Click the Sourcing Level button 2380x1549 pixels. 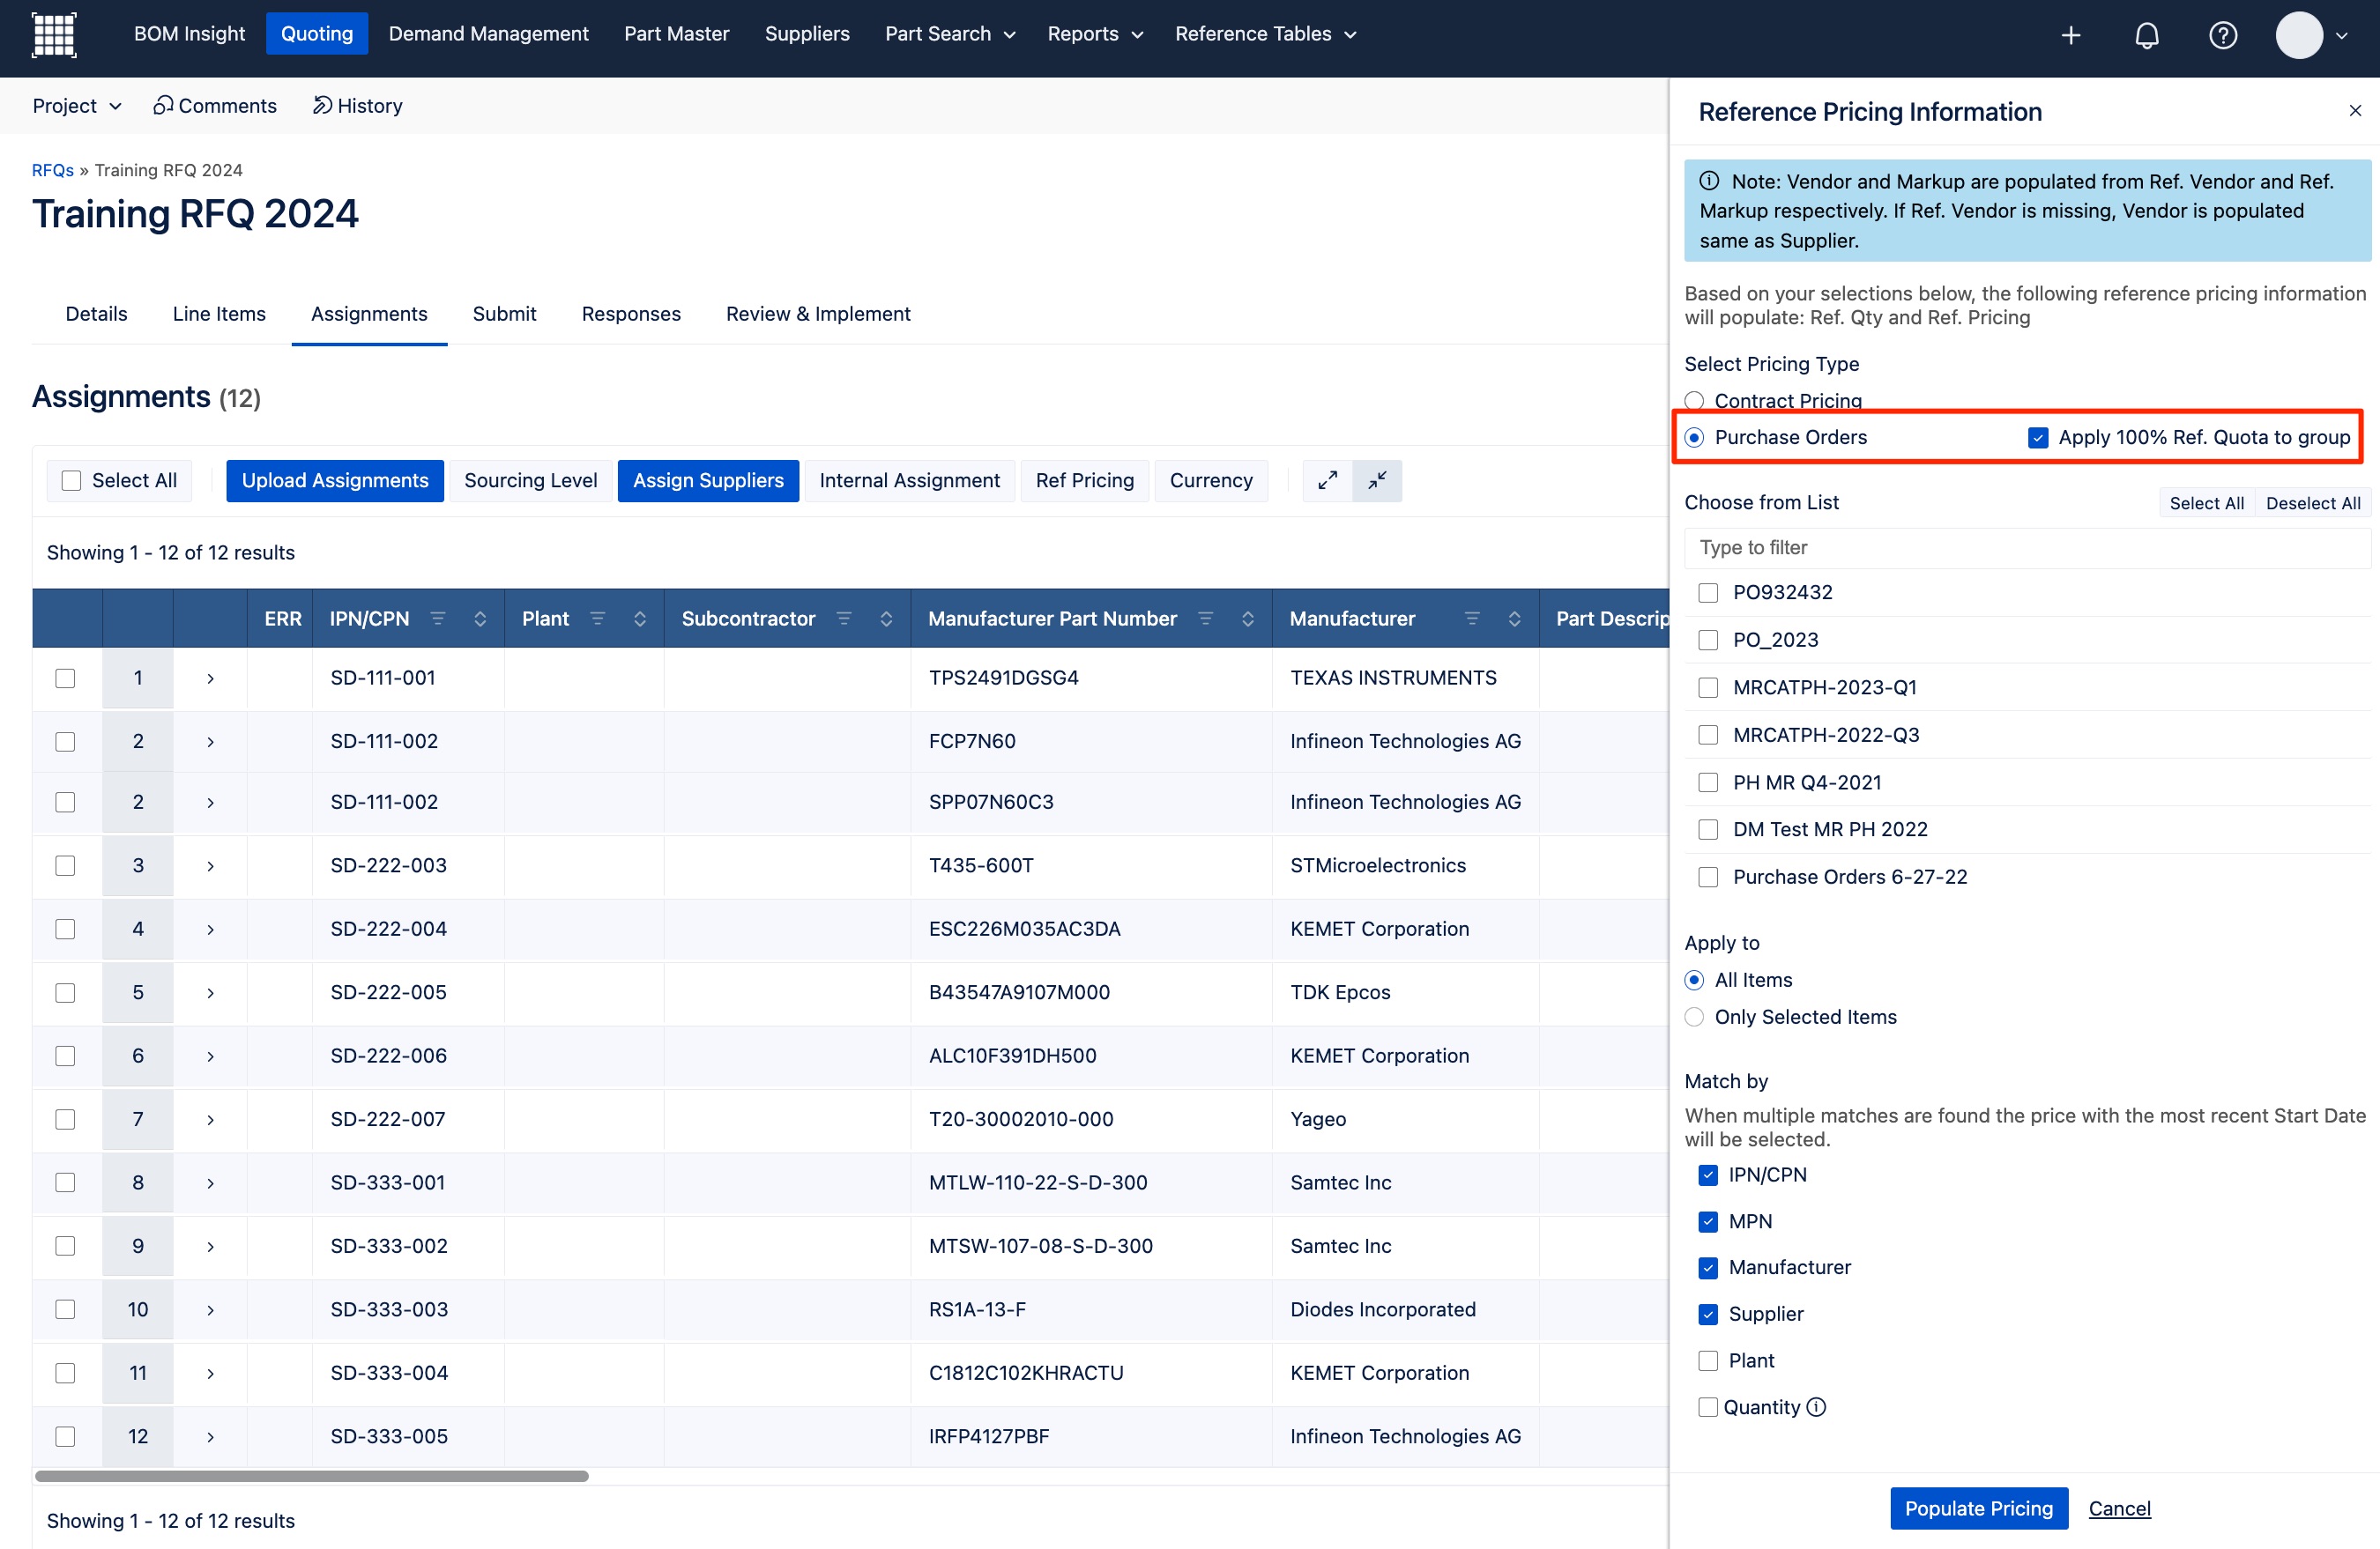coord(530,481)
